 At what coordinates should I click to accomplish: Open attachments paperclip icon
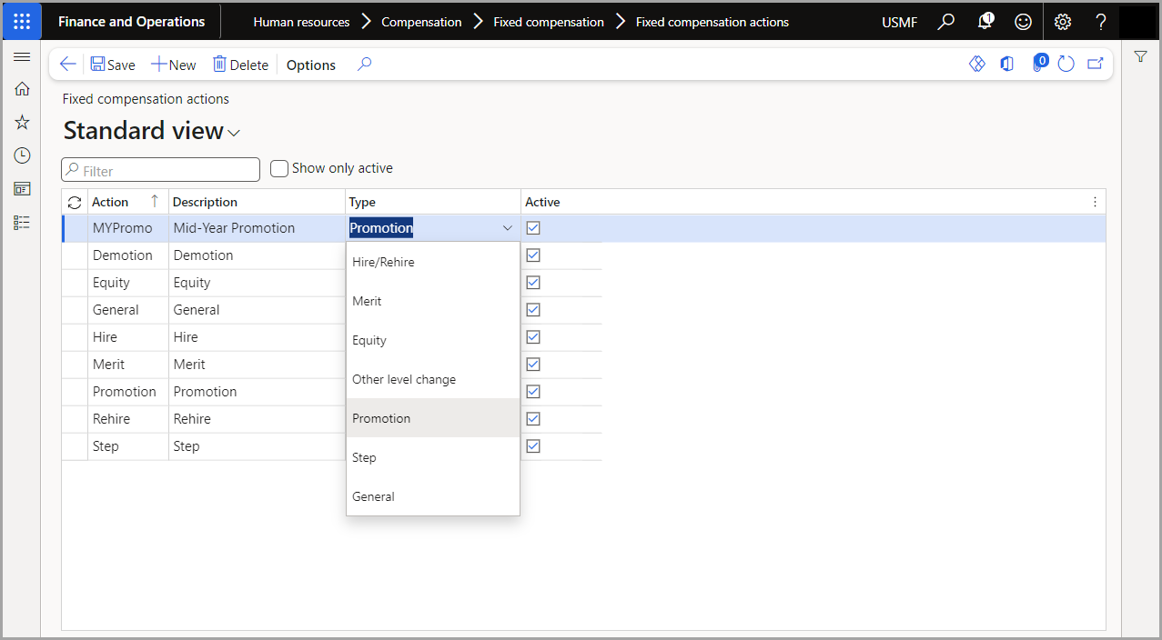coord(1039,64)
